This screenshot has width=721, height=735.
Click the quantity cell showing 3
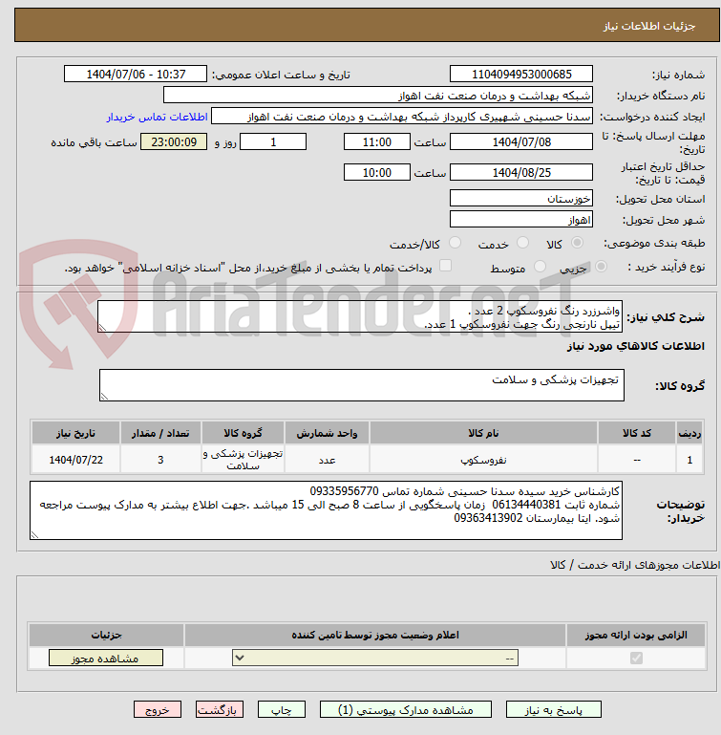pos(160,460)
